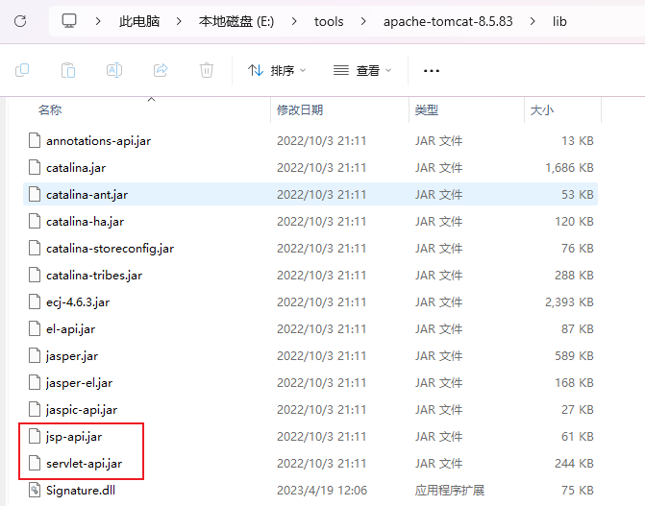Viewport: 645px width, 506px height.
Task: Click the lib breadcrumb segment
Action: click(x=559, y=21)
